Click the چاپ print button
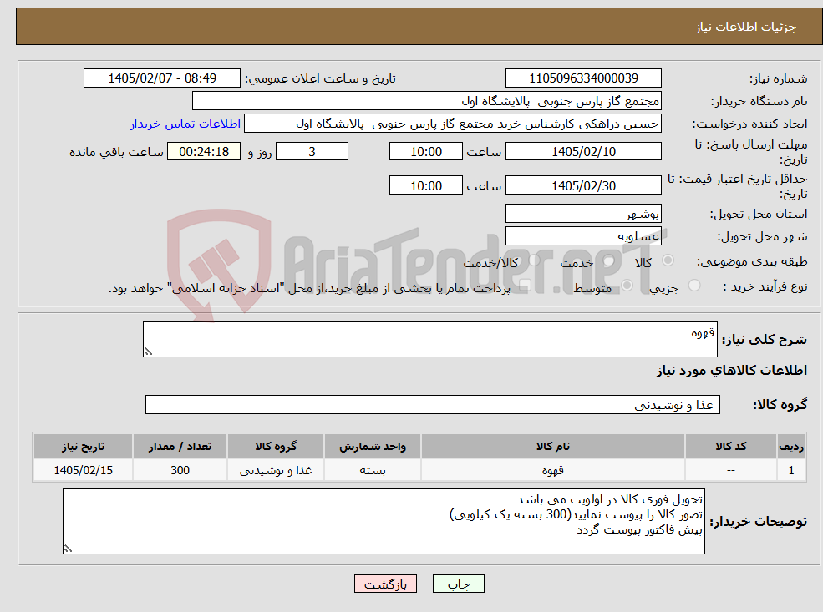 458,584
